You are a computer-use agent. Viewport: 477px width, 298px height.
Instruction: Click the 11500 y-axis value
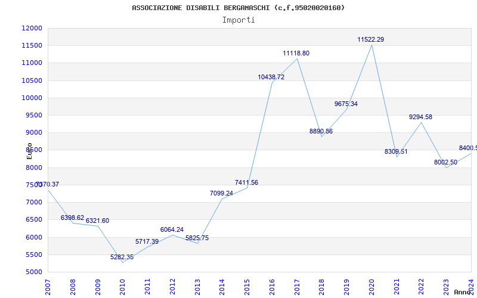(32, 46)
